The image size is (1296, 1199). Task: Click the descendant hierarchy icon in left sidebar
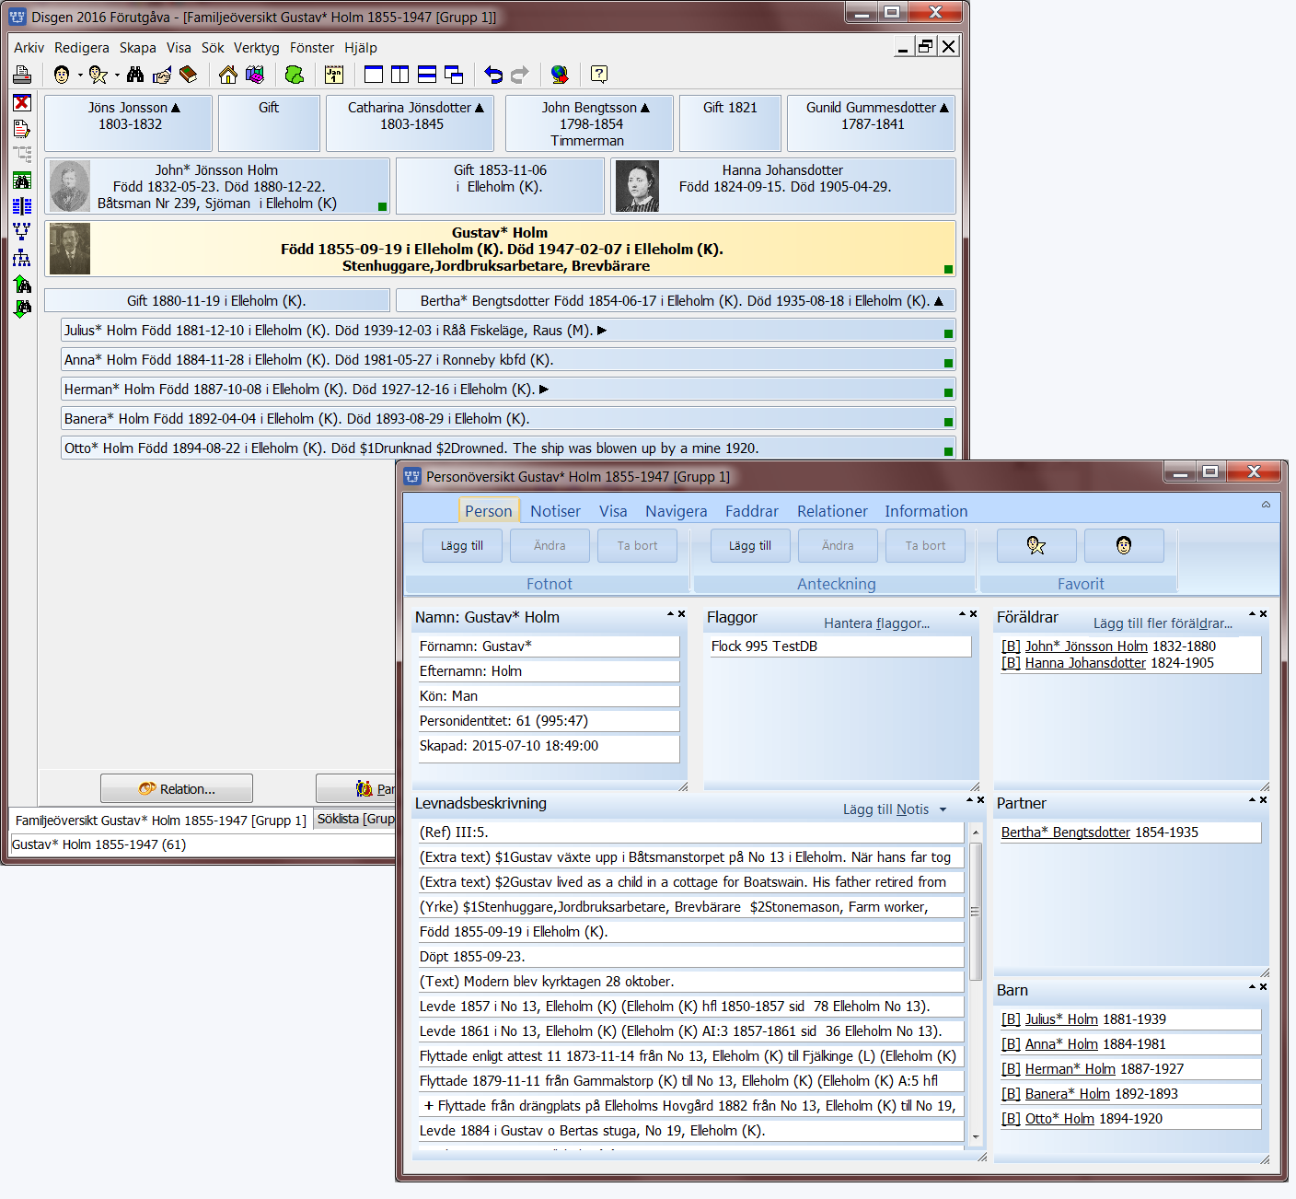22,258
